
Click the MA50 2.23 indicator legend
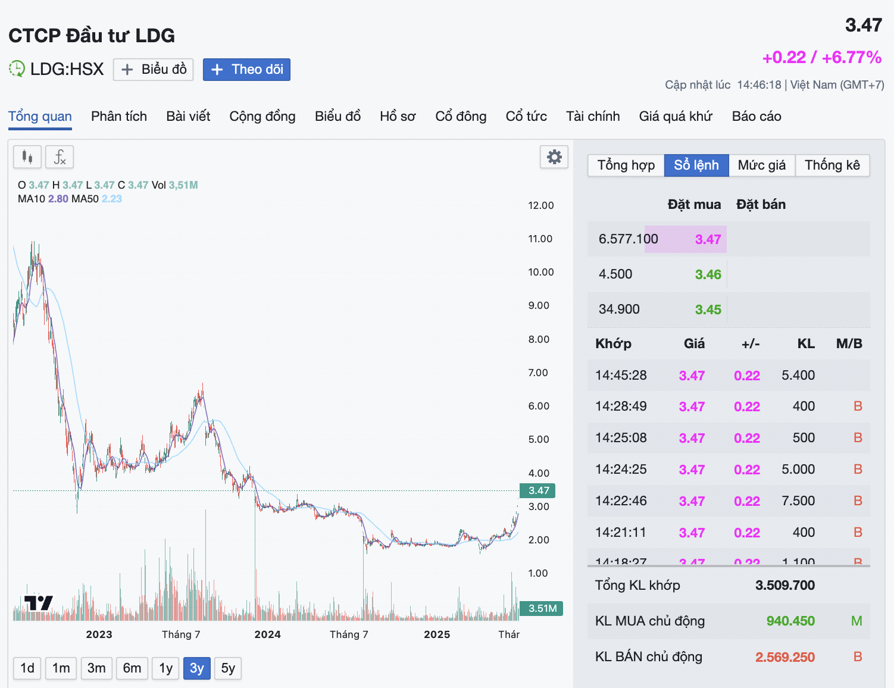pyautogui.click(x=96, y=199)
